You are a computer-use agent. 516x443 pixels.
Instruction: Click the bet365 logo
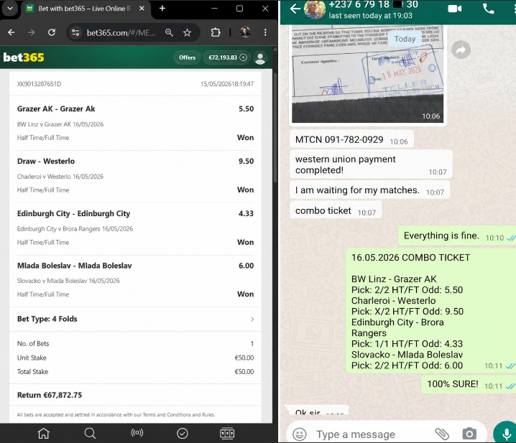coord(24,57)
